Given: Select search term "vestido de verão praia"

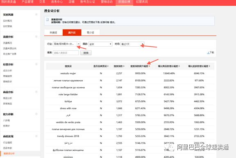Looking at the screenshot, I should pos(68,122).
